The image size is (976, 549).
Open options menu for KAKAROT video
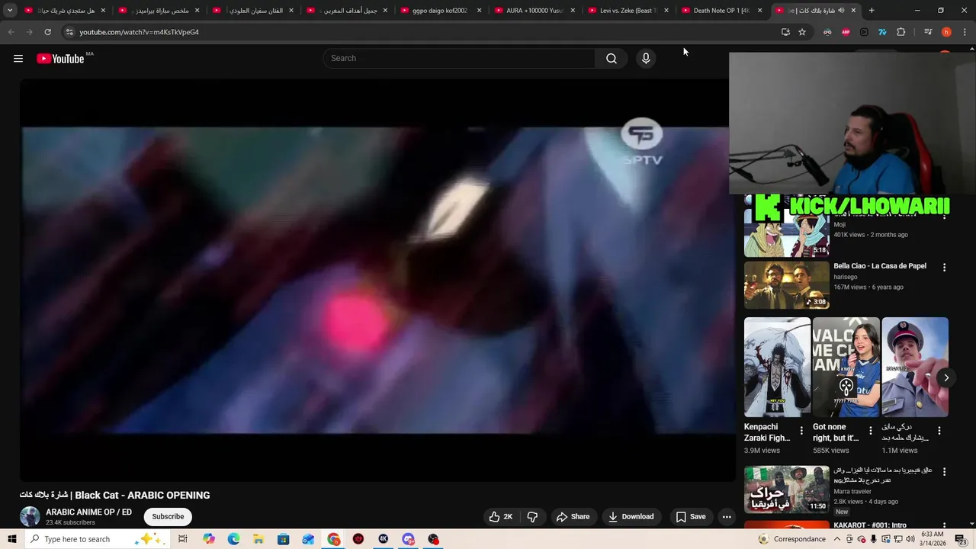click(944, 526)
